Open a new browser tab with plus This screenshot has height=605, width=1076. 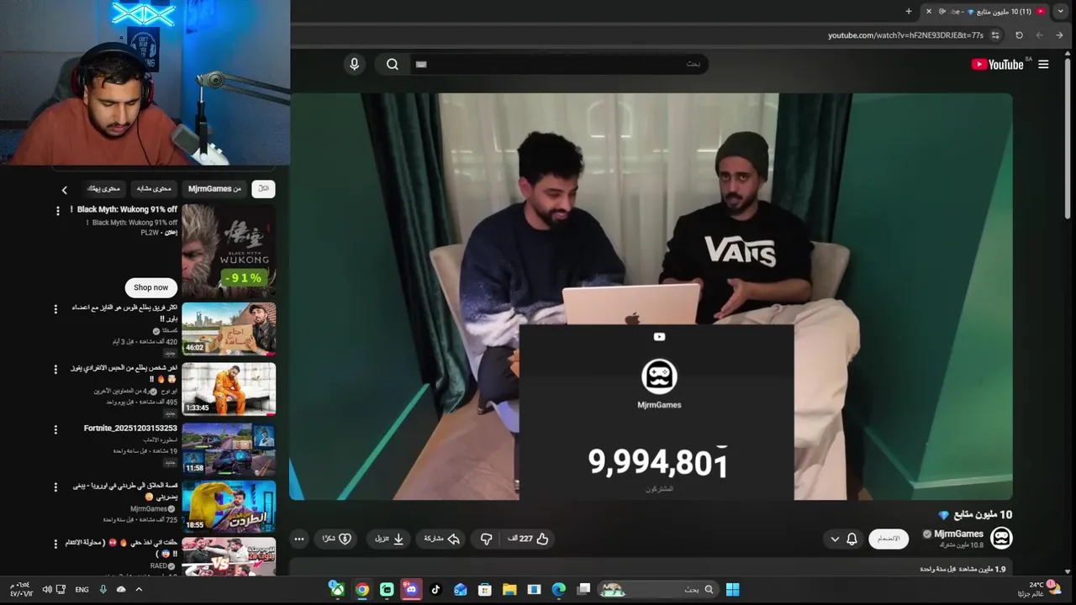(908, 11)
